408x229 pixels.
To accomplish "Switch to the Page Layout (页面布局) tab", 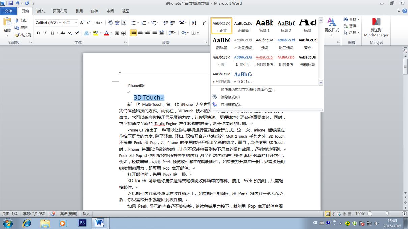I will (x=60, y=11).
